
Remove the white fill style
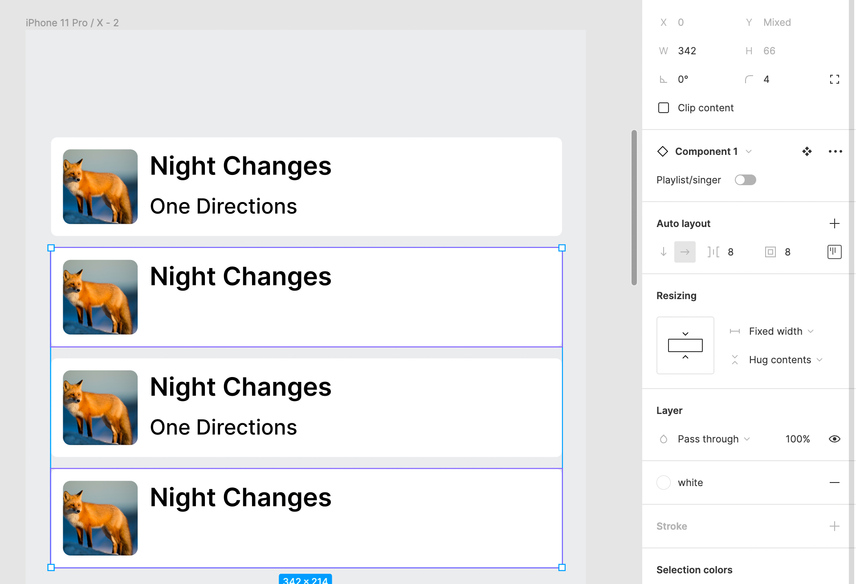tap(834, 483)
